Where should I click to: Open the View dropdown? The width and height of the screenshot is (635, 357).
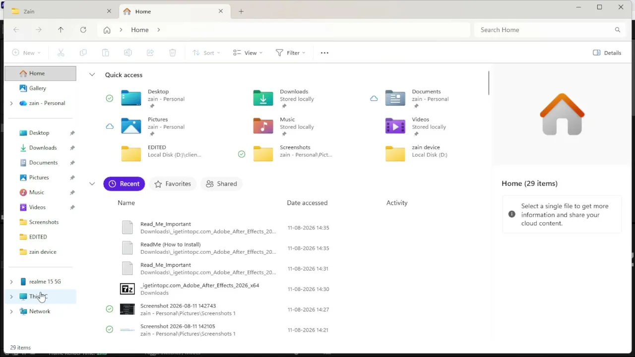click(248, 53)
